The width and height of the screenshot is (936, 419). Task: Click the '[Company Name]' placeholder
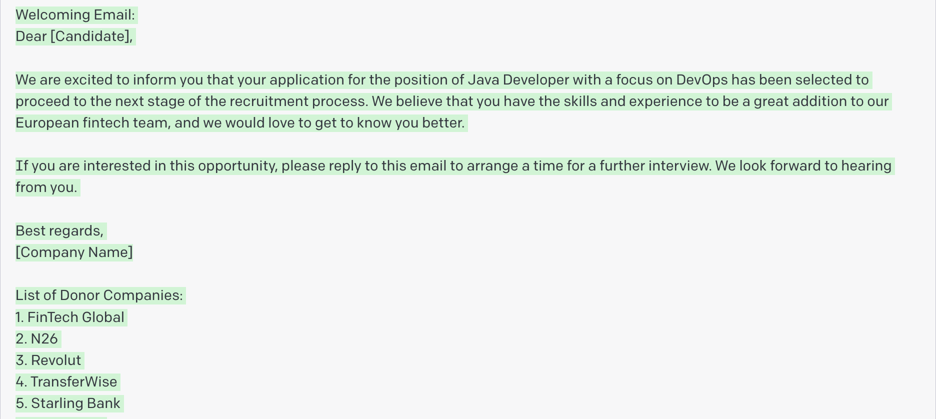74,252
